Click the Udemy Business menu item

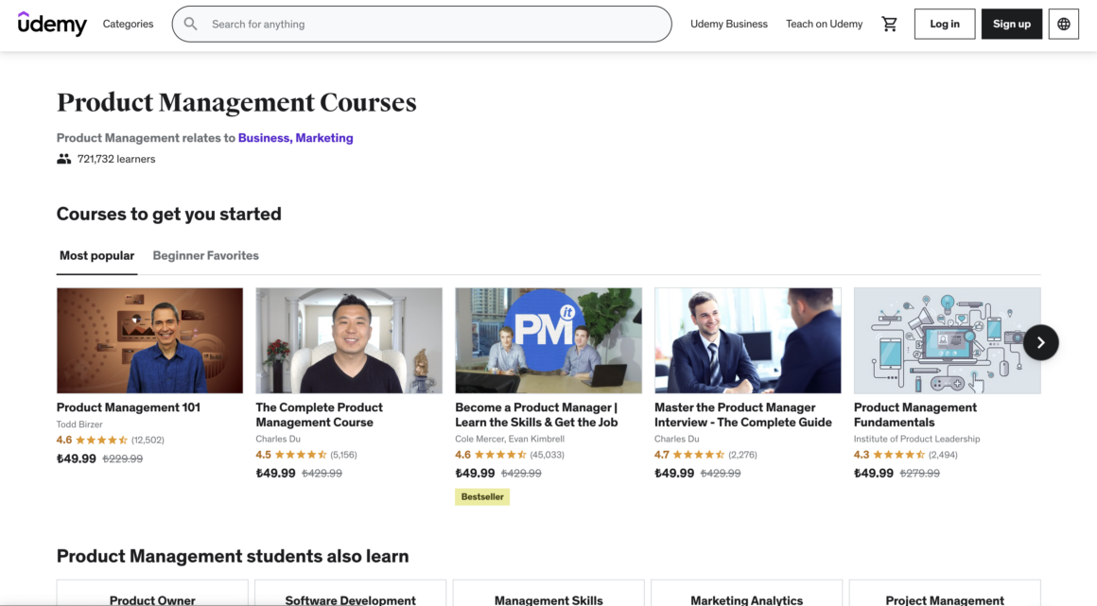pos(728,24)
